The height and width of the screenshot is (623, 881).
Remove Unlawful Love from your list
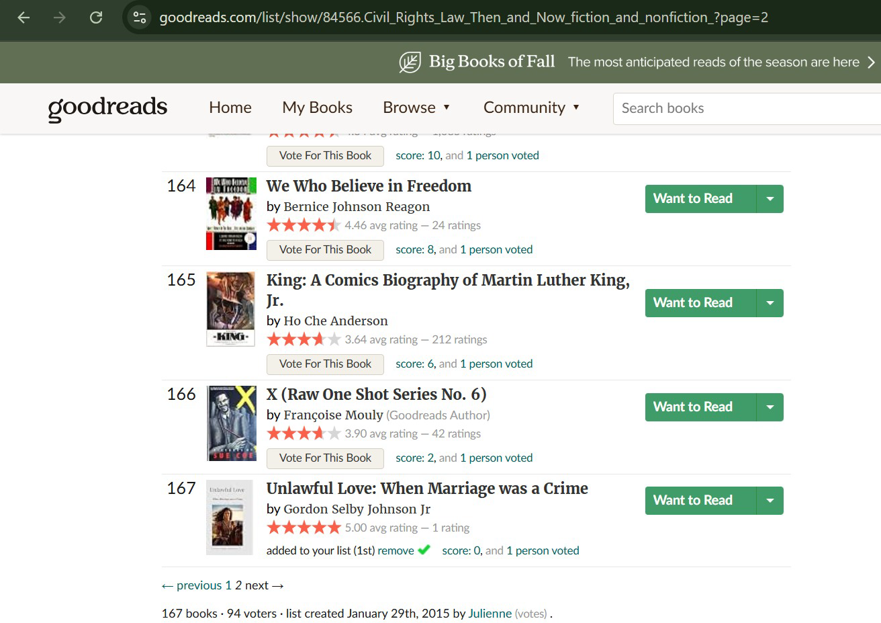click(x=396, y=550)
